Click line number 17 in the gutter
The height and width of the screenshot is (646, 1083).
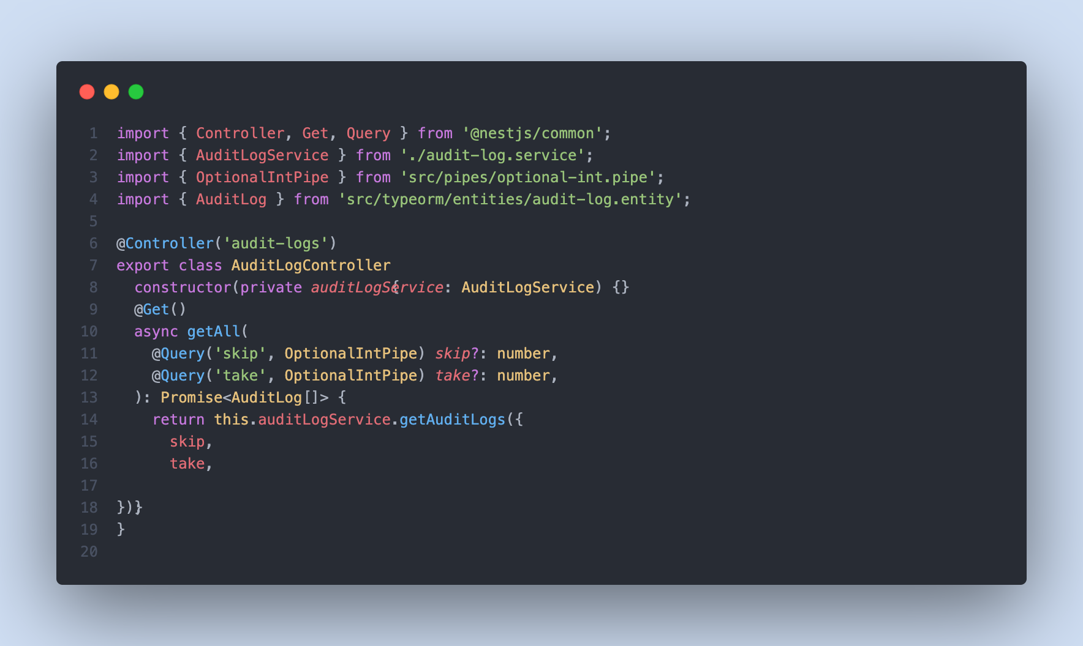point(89,486)
